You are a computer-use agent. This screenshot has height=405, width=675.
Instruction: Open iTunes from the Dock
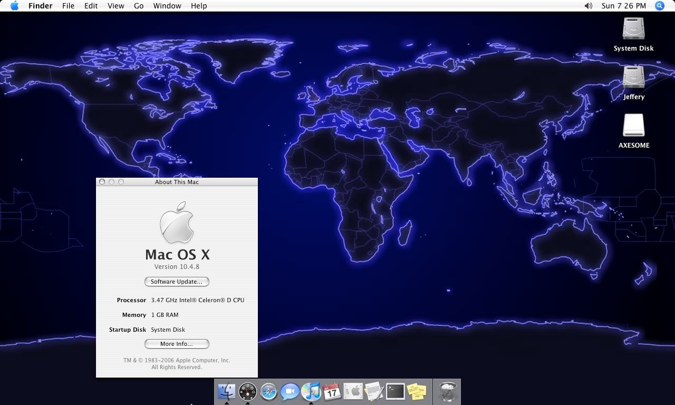coord(311,391)
